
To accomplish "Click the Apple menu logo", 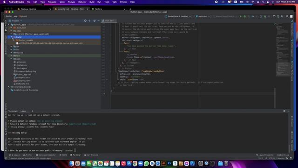I will (4, 2).
